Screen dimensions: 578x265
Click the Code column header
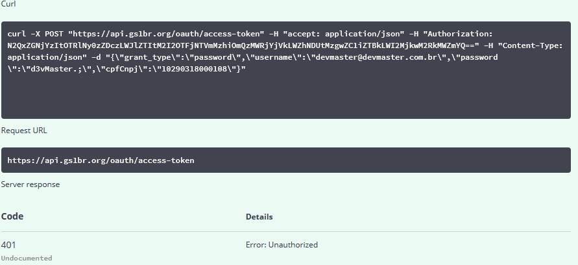click(12, 216)
